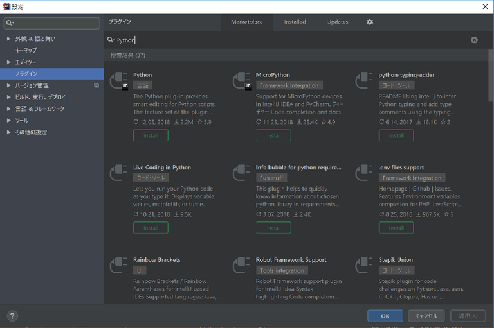Click the Stepik Union plugin icon
This screenshot has width=494, height=328.
coord(365,266)
